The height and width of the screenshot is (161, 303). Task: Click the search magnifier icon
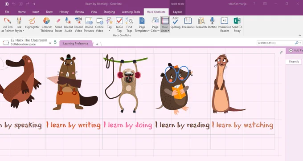coord(297,43)
